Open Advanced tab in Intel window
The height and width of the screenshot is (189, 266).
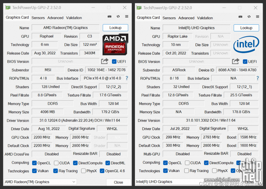pos(186,18)
